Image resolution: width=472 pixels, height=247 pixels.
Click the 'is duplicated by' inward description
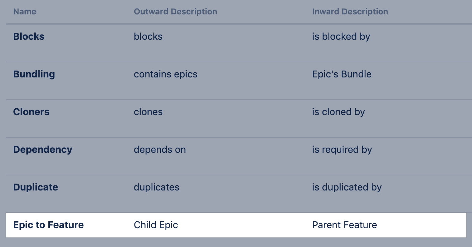347,187
